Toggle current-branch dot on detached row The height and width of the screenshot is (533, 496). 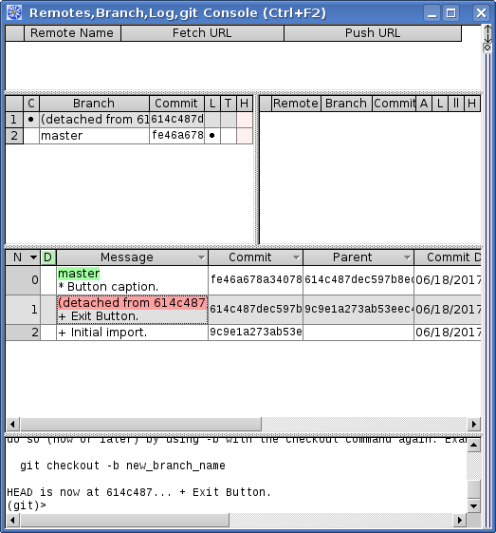click(x=31, y=120)
